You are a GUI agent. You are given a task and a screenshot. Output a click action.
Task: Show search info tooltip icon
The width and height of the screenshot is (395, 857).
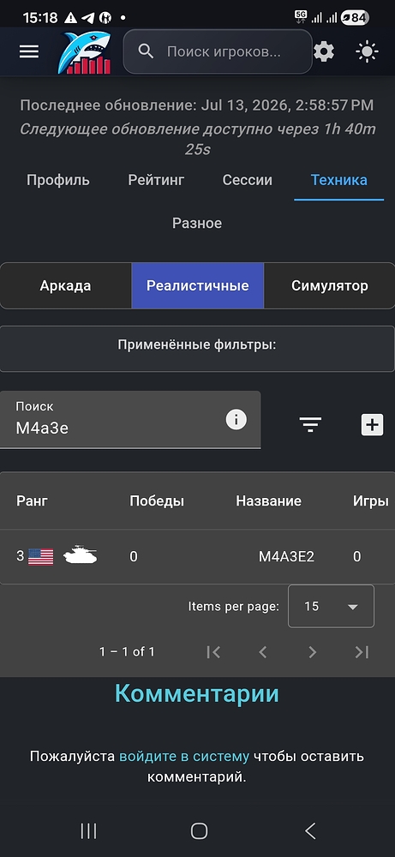click(x=236, y=420)
